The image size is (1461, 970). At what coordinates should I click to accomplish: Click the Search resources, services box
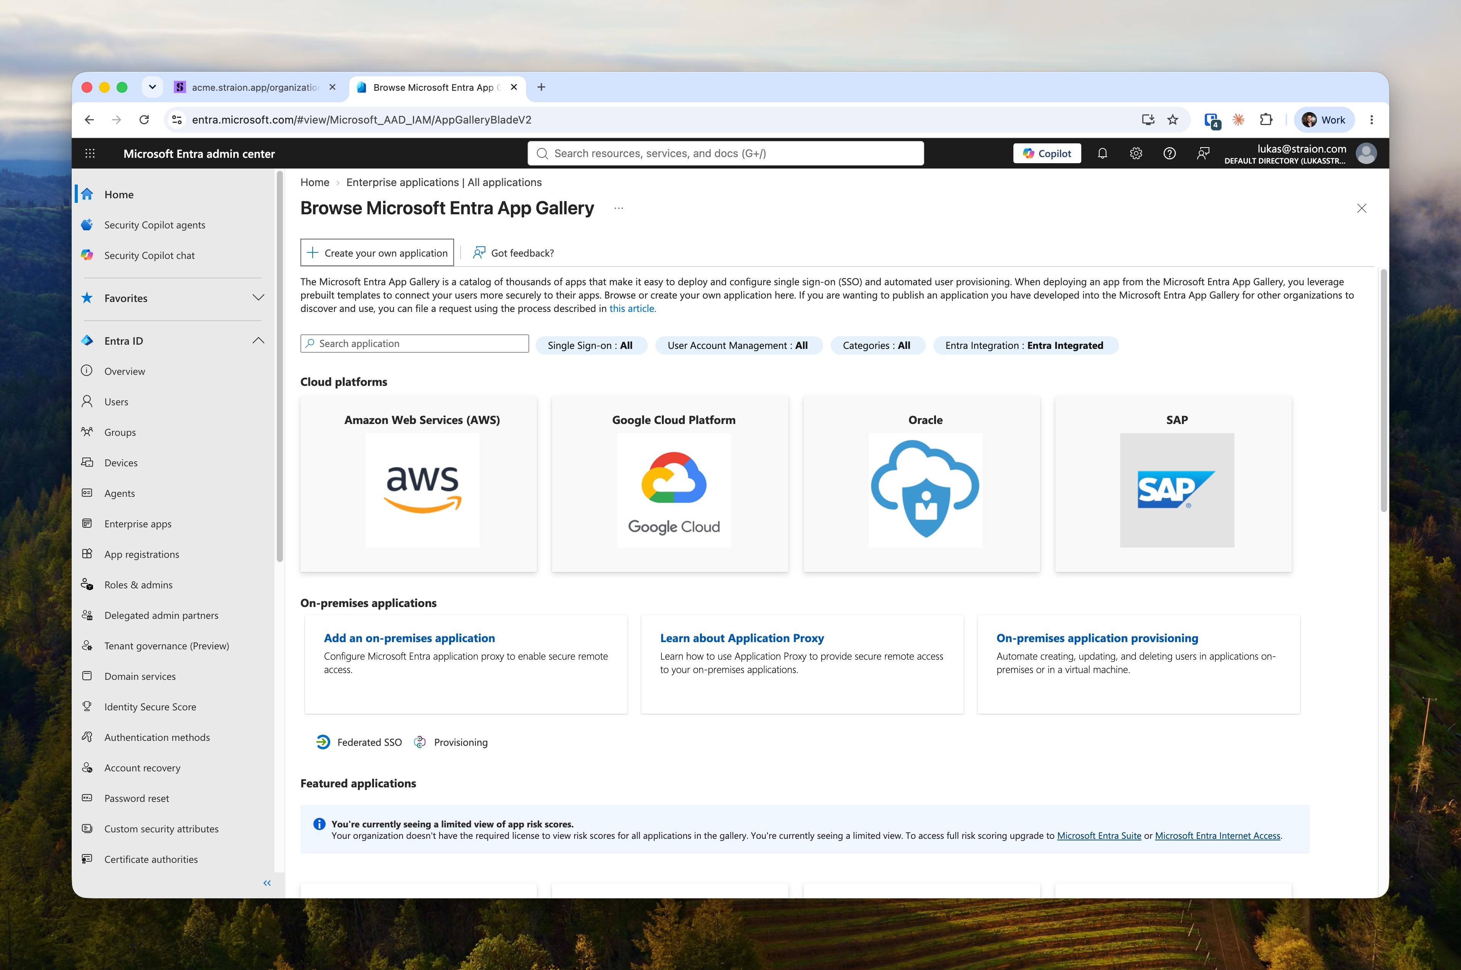click(x=726, y=153)
